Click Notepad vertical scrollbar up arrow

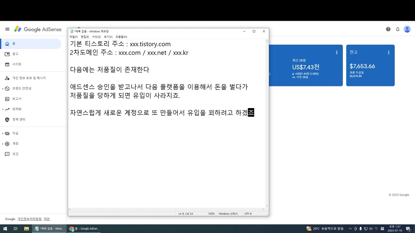(x=267, y=41)
